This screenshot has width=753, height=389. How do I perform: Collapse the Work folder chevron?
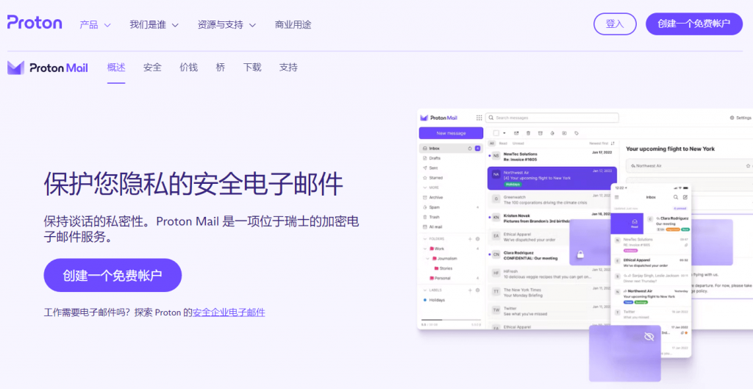[x=426, y=249]
